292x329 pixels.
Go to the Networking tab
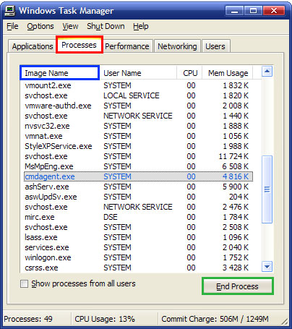coord(177,46)
